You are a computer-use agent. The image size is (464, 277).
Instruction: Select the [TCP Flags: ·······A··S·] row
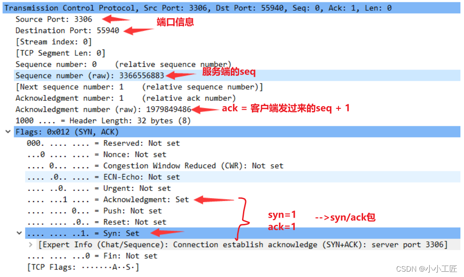coord(83,267)
